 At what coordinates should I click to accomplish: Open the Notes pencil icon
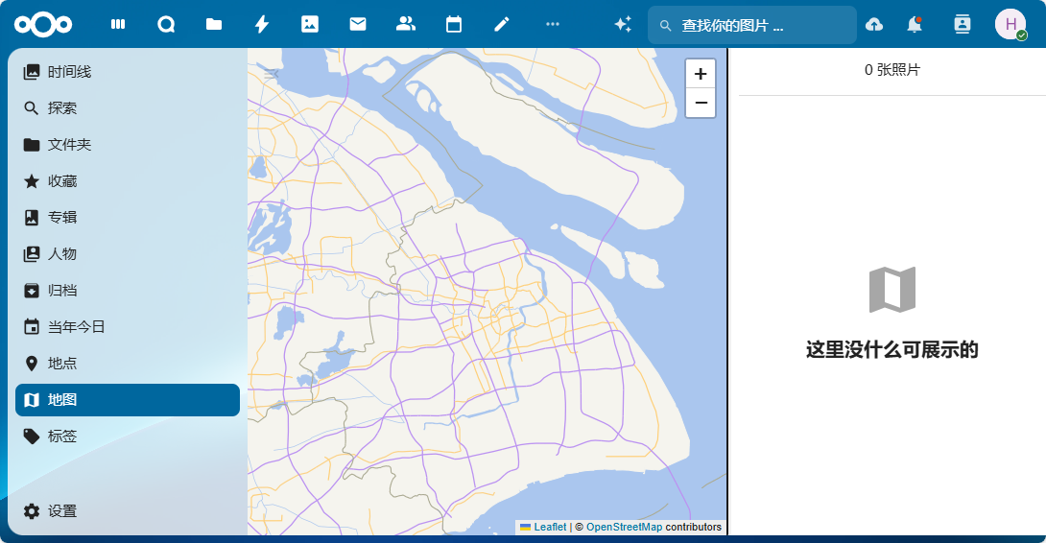coord(502,25)
